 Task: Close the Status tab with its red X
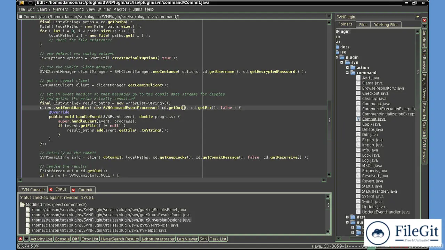(x=51, y=189)
